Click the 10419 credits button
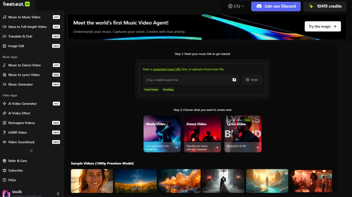Screen dimensions: 352x197 (325, 6)
